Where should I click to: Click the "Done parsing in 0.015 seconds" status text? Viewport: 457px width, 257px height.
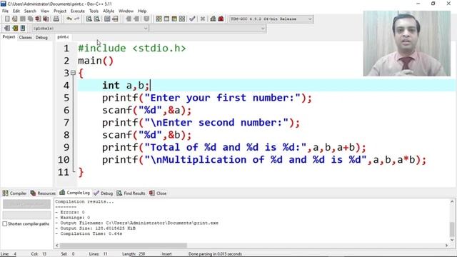coord(215,254)
